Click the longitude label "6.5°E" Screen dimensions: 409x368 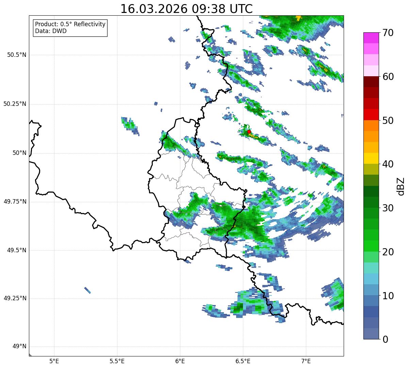pyautogui.click(x=243, y=361)
